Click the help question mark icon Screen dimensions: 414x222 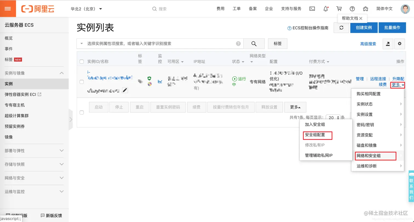(352, 9)
